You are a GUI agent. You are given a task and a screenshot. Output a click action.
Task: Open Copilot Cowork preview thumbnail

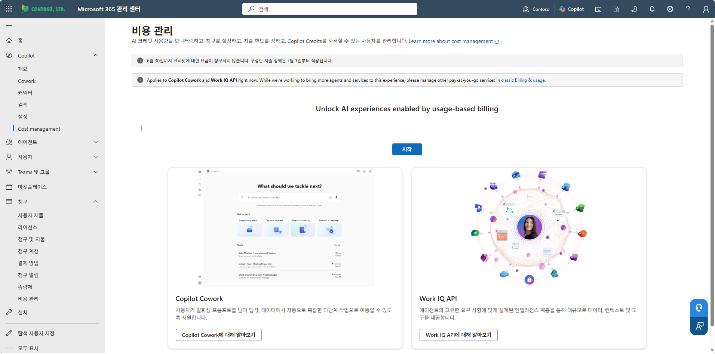(285, 227)
